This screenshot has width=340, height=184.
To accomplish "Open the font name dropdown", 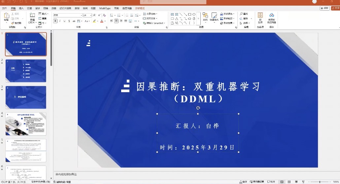I will click(x=81, y=15).
